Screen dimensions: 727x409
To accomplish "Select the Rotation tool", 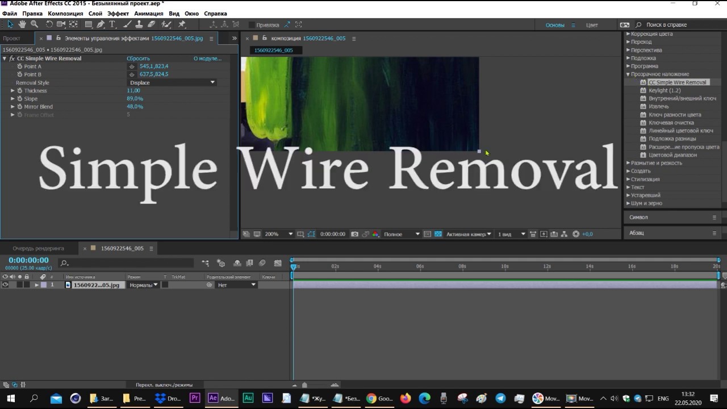I will point(49,24).
